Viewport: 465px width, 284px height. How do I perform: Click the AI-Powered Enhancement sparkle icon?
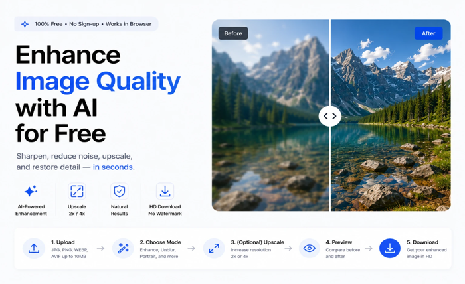point(31,191)
